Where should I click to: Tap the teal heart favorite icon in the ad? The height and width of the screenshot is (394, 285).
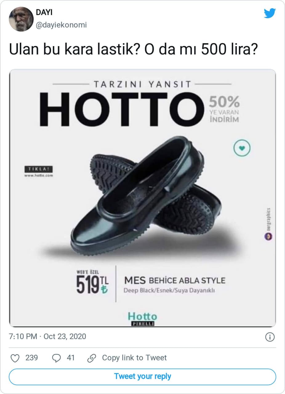point(242,148)
